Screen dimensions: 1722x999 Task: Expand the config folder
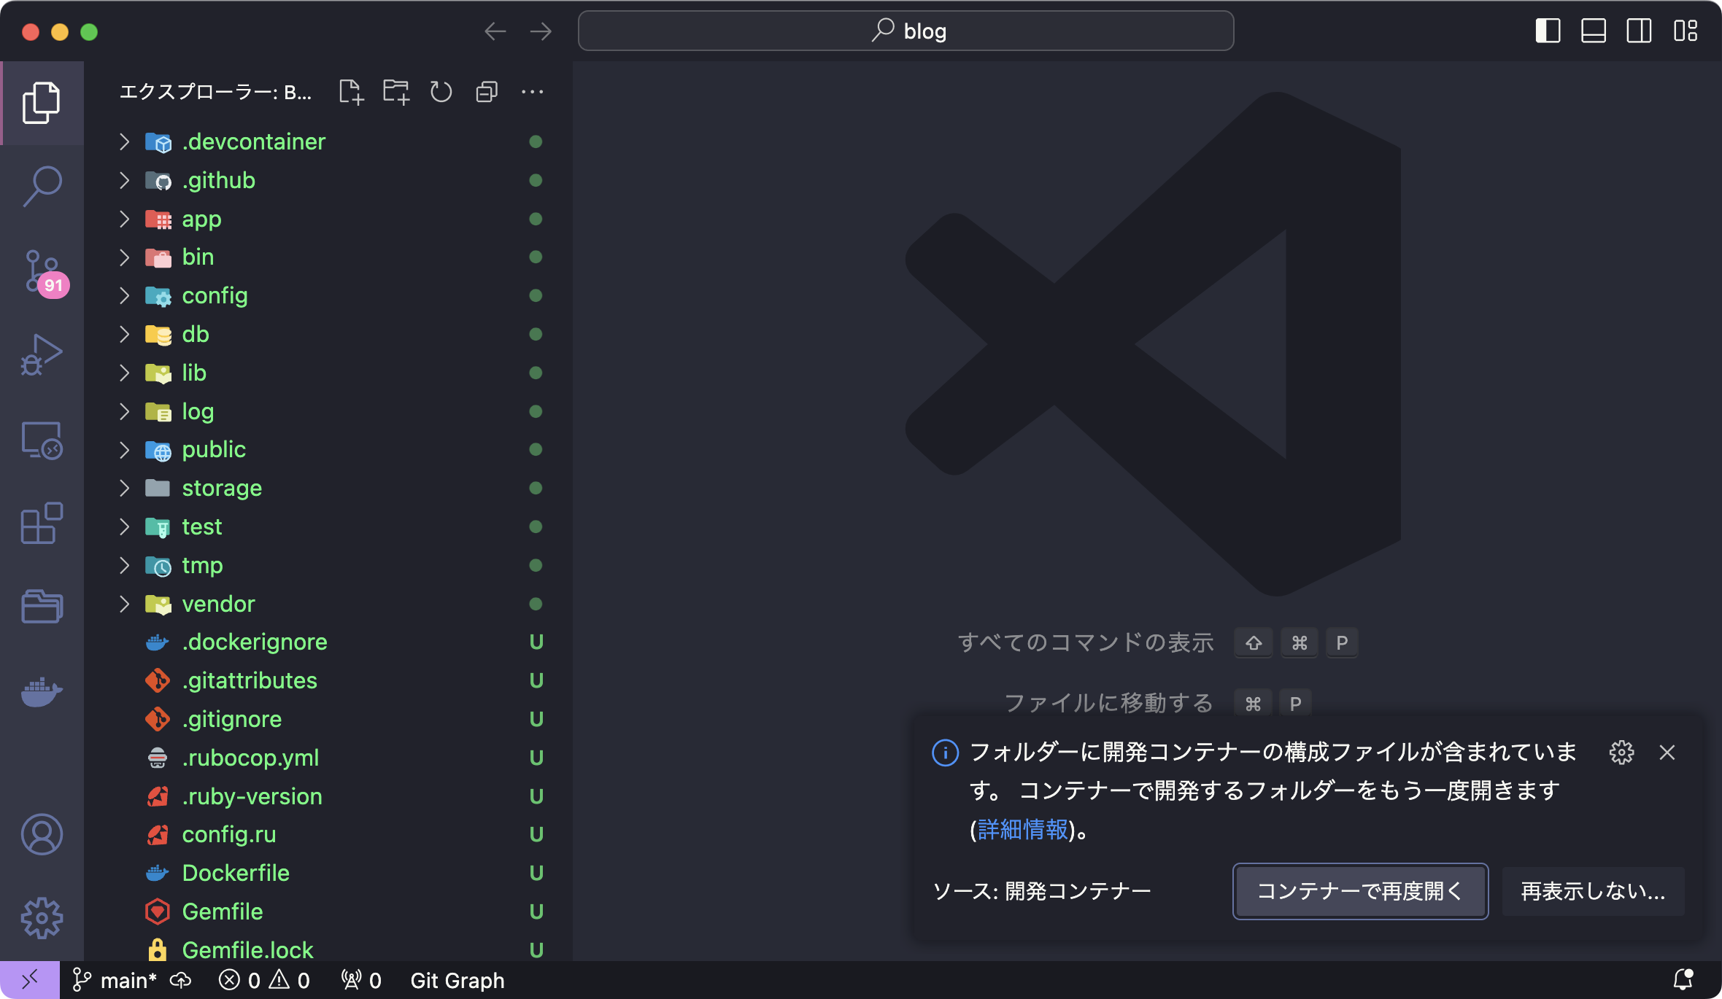(x=215, y=295)
